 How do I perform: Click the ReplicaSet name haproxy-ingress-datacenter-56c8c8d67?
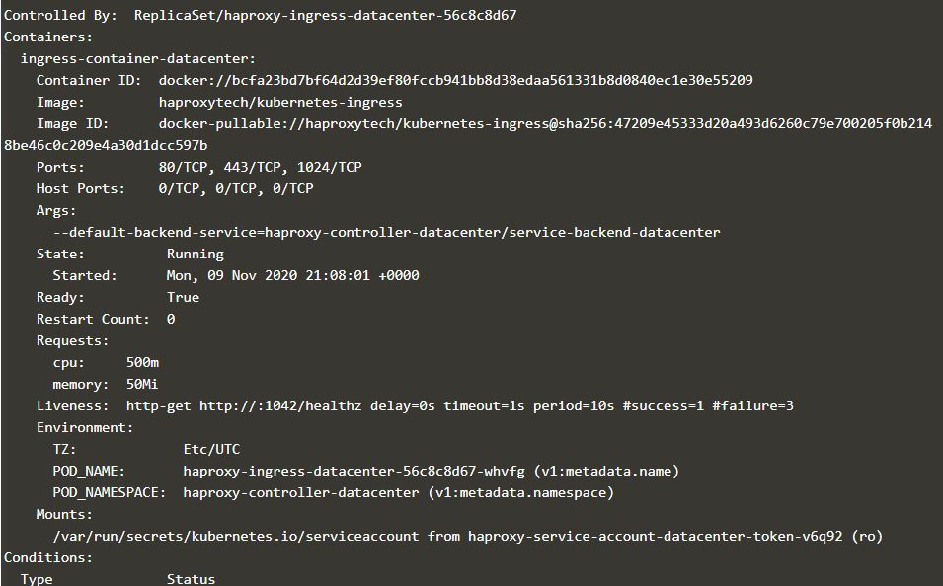click(x=325, y=15)
